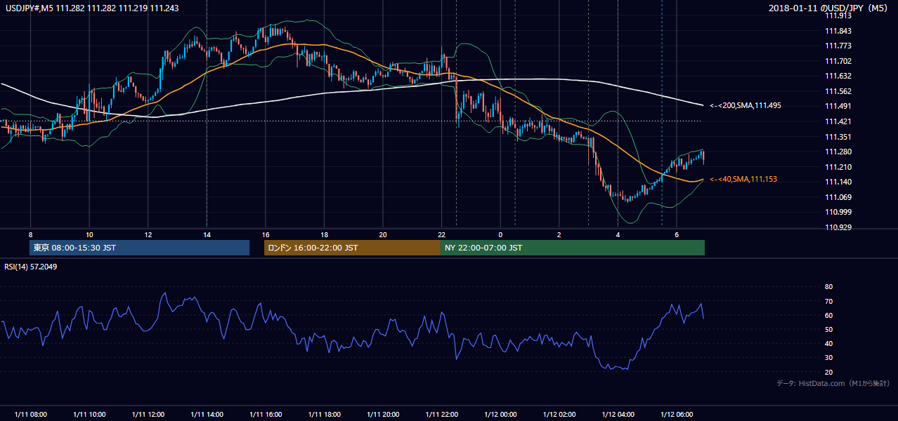Image resolution: width=898 pixels, height=421 pixels.
Task: Click price axis value 111.913
Action: 838,15
